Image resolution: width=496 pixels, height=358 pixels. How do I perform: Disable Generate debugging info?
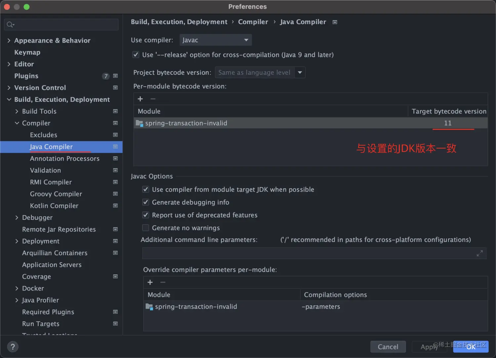point(145,202)
